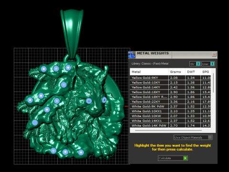Click the 2.16 DWT value
229x172 pixels.
pos(191,102)
